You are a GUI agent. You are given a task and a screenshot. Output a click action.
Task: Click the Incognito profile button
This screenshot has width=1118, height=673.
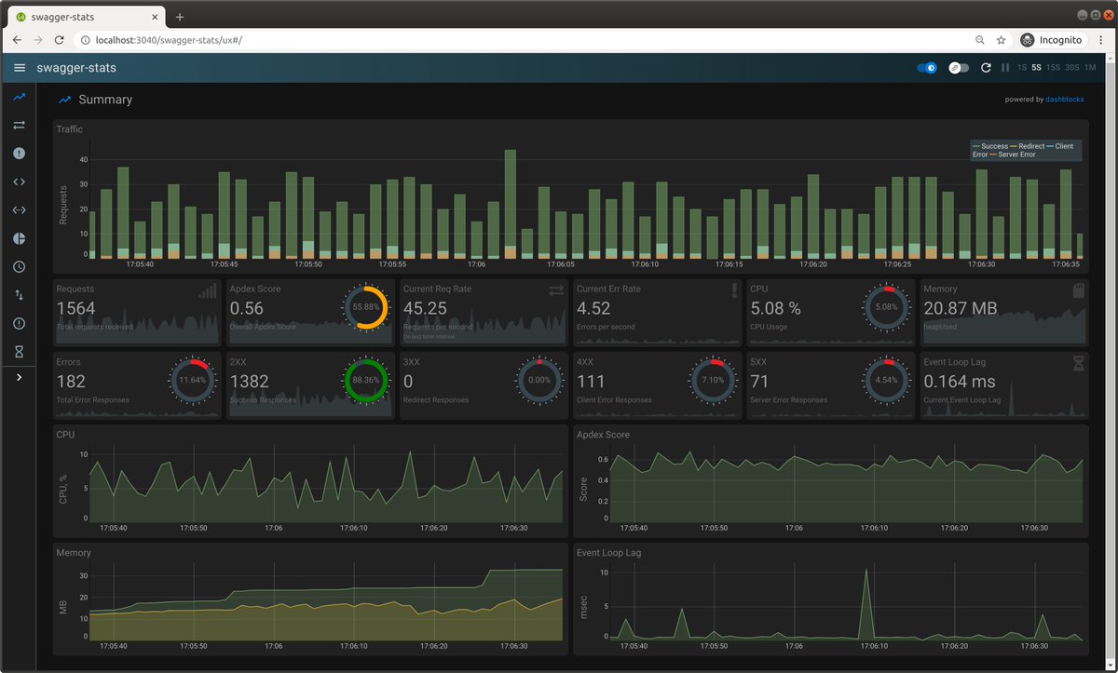[1053, 40]
